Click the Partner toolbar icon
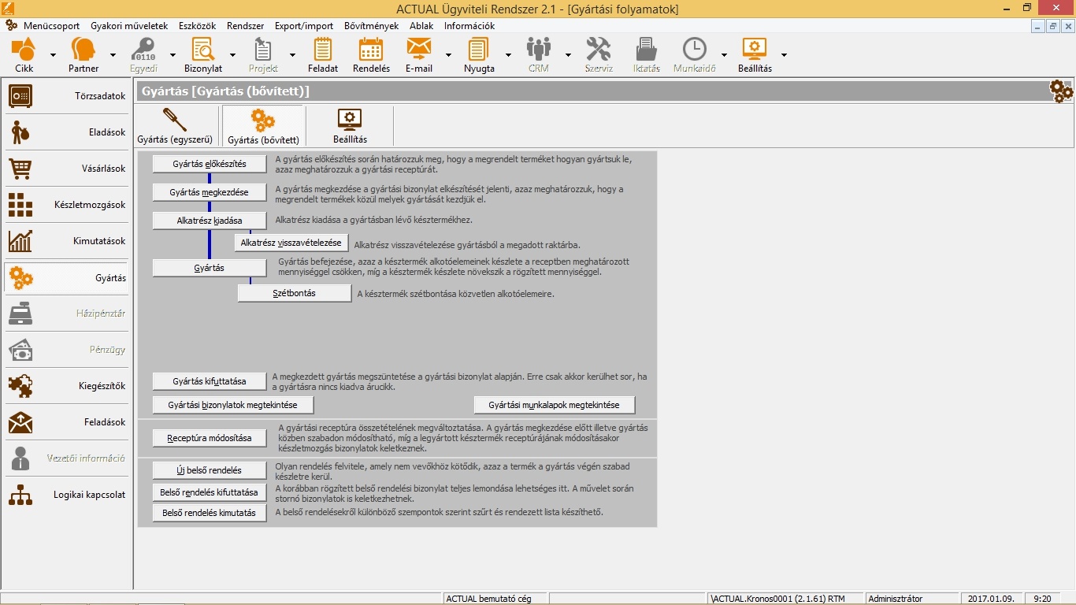The width and height of the screenshot is (1076, 605). [x=83, y=54]
